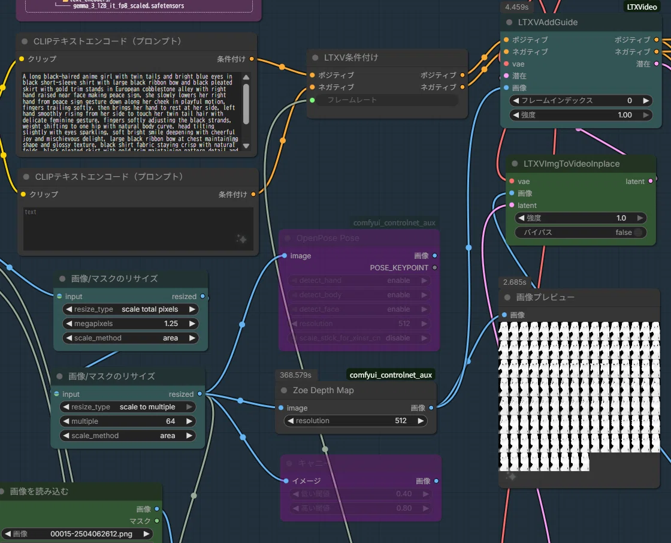Collapse the OpenPose Pose node dot
Image resolution: width=671 pixels, height=543 pixels.
tap(288, 238)
